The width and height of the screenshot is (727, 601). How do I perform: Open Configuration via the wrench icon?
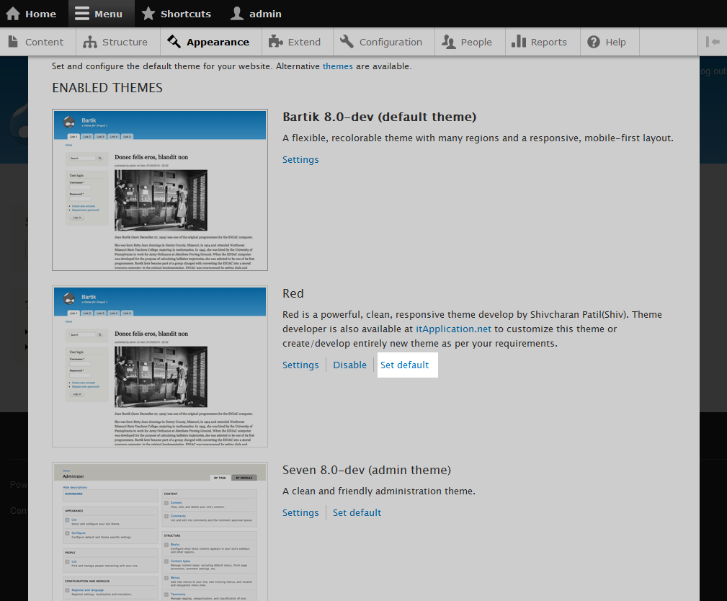click(347, 42)
